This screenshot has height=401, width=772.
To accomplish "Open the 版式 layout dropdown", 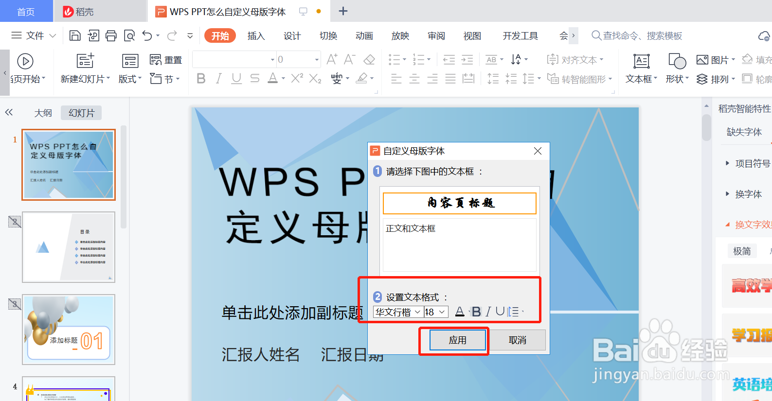I will click(x=130, y=79).
